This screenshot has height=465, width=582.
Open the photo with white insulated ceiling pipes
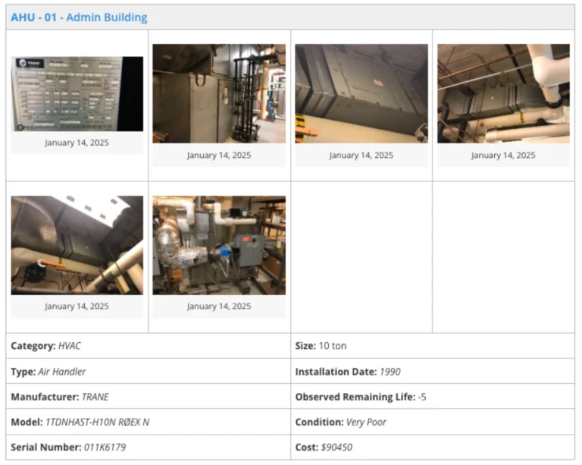click(x=503, y=93)
